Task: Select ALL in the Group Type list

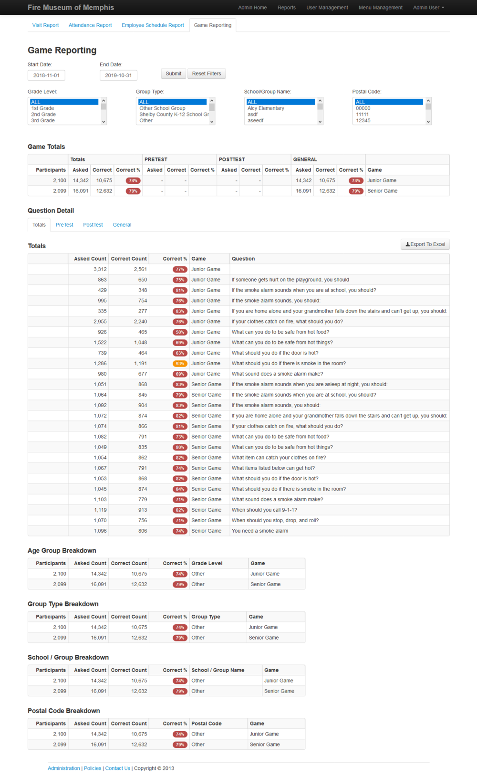Action: click(172, 102)
